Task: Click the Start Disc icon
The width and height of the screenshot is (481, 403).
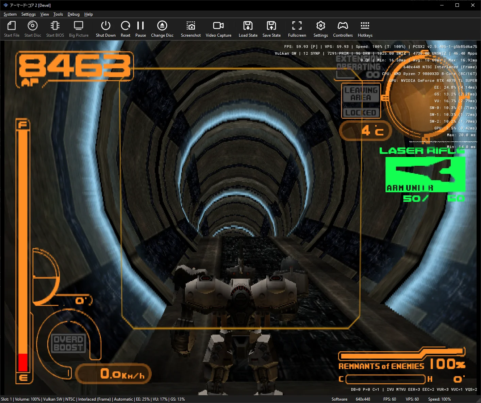Action: pos(33,29)
